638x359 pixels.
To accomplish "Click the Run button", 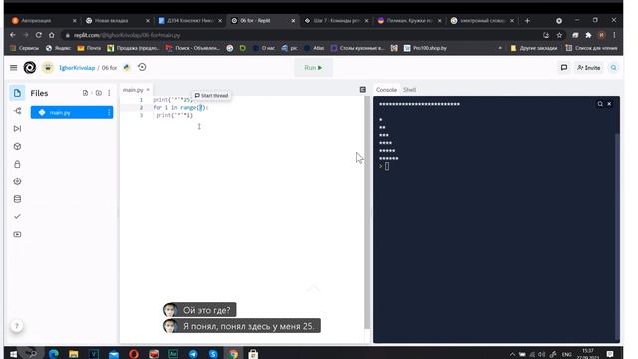I will pyautogui.click(x=313, y=68).
